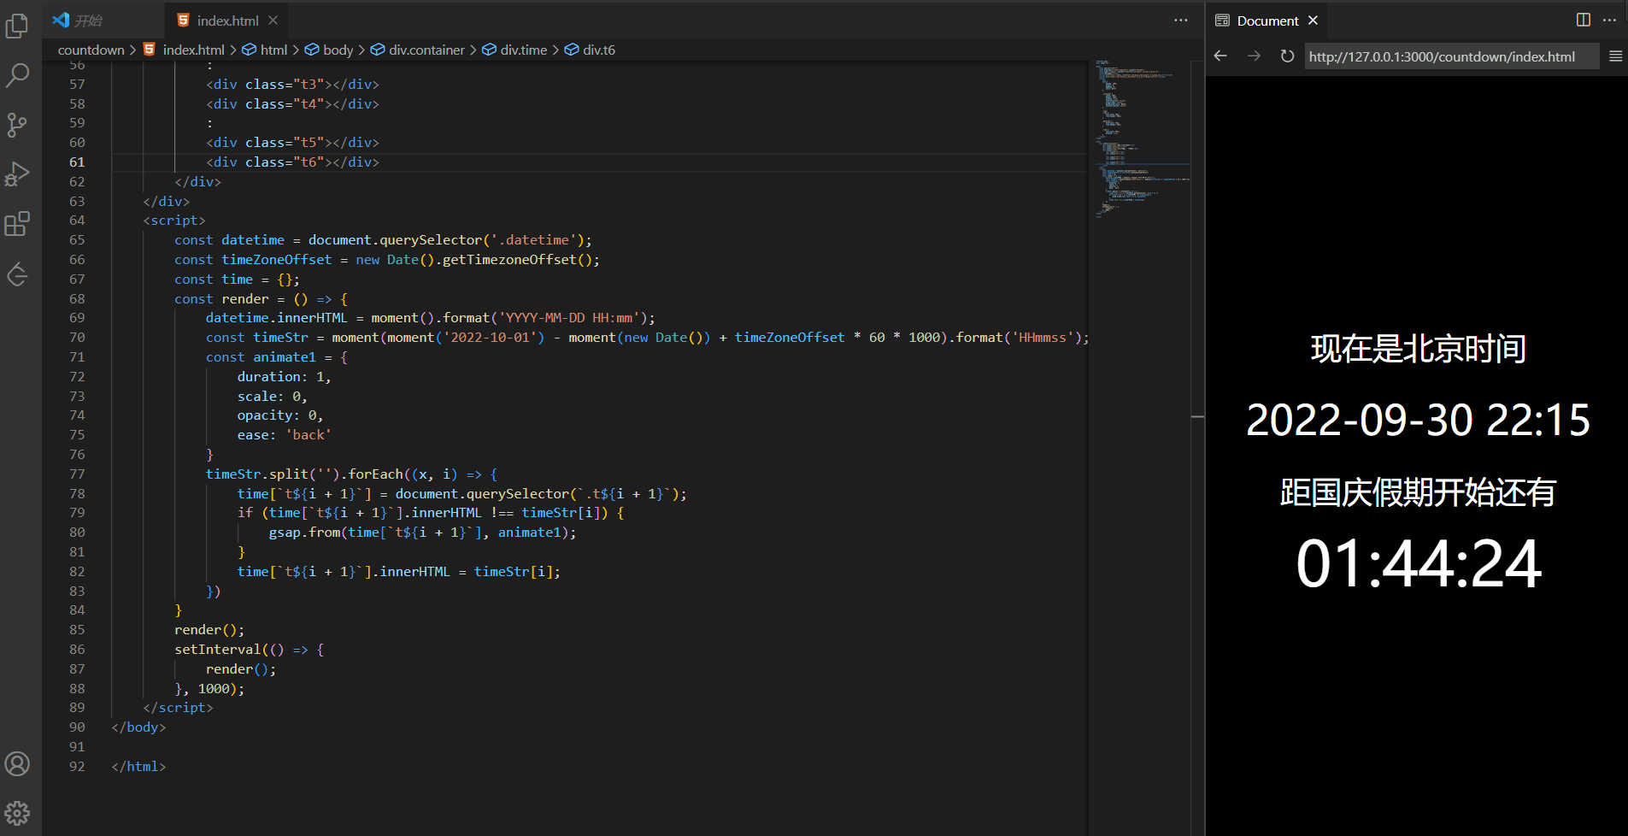1628x836 pixels.
Task: Open the preview browser hamburger menu
Action: tap(1615, 56)
